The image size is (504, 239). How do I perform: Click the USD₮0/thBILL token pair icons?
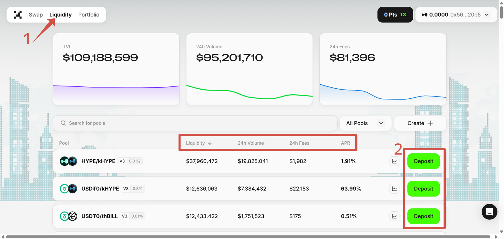(68, 216)
